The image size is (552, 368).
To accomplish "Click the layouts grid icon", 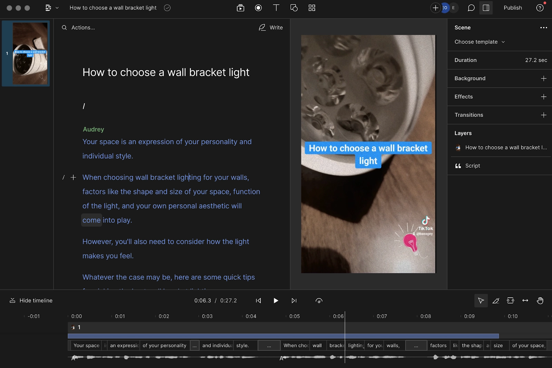I will [x=312, y=8].
